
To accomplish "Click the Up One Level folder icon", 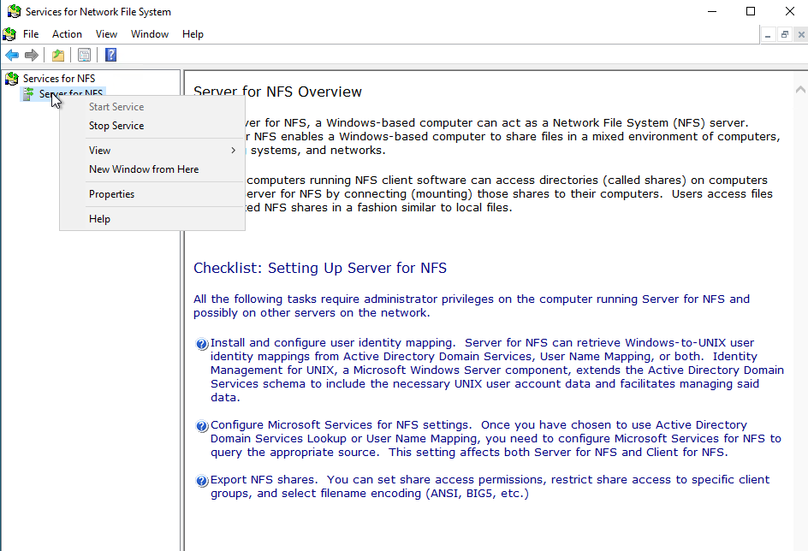I will coord(58,55).
